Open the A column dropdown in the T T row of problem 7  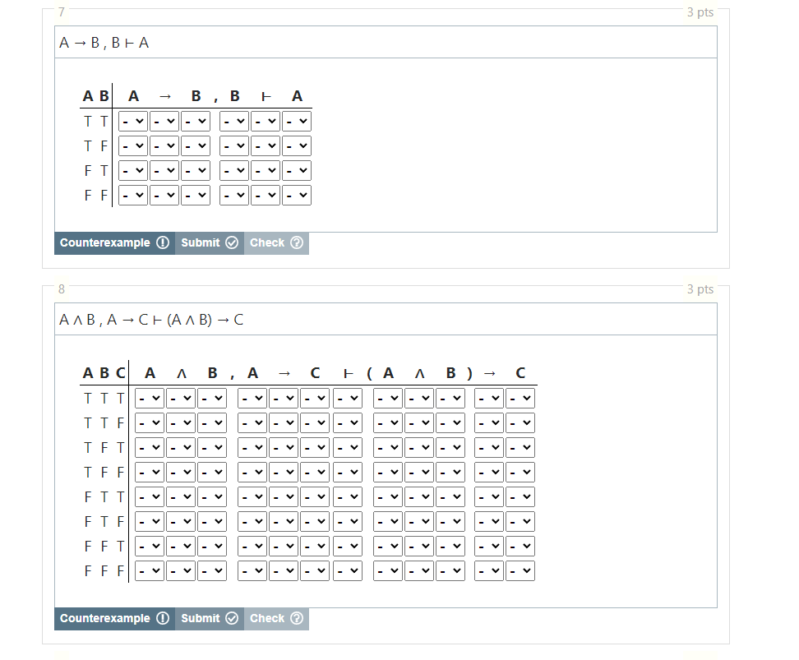click(132, 121)
